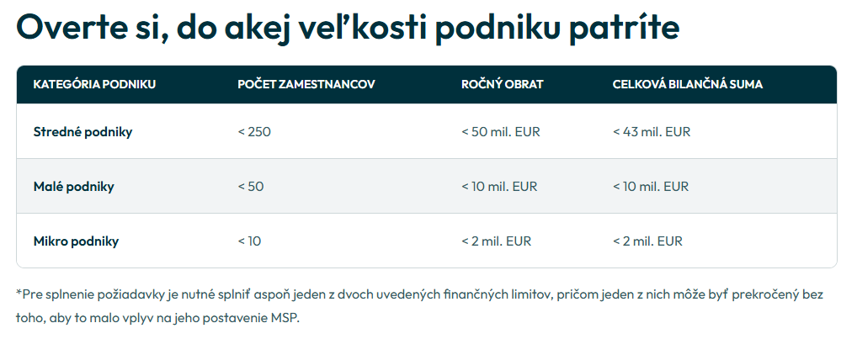Click the '< 10' employee count cell
857x339 pixels.
[x=249, y=241]
